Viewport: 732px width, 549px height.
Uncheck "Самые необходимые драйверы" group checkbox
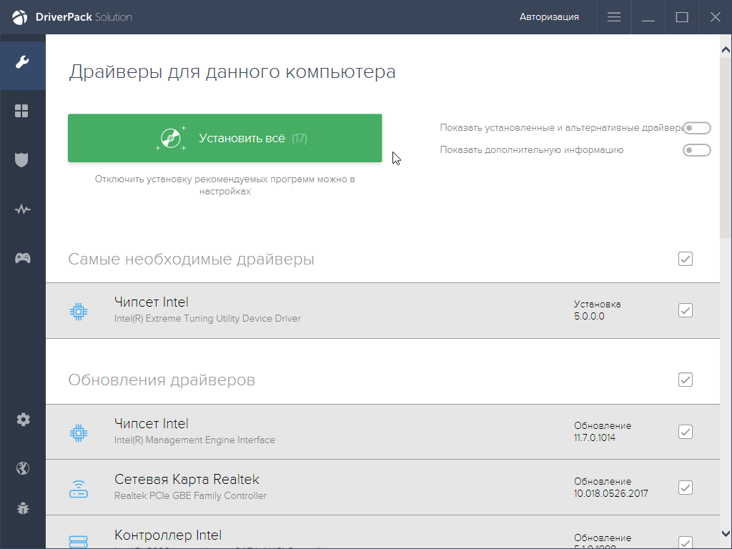point(686,259)
